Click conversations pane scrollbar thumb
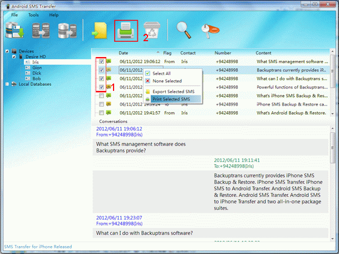Image resolution: width=339 pixels, height=254 pixels. tap(332, 148)
